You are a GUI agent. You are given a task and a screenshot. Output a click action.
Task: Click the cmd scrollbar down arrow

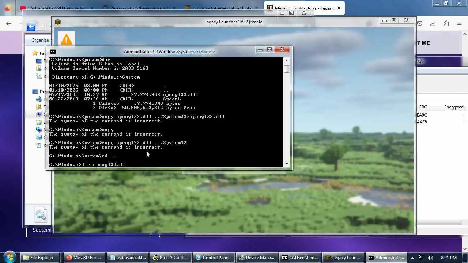pos(287,164)
